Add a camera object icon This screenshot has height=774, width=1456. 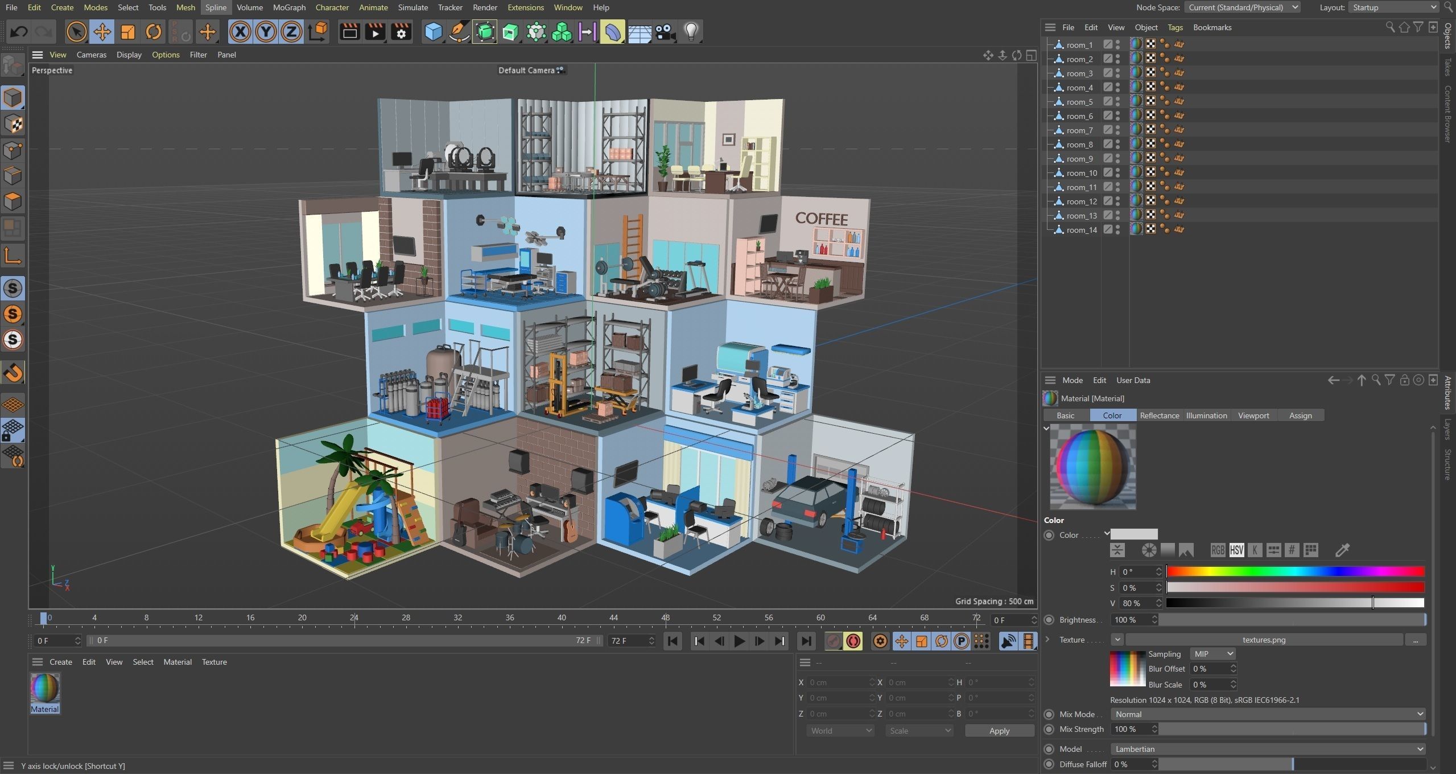665,32
